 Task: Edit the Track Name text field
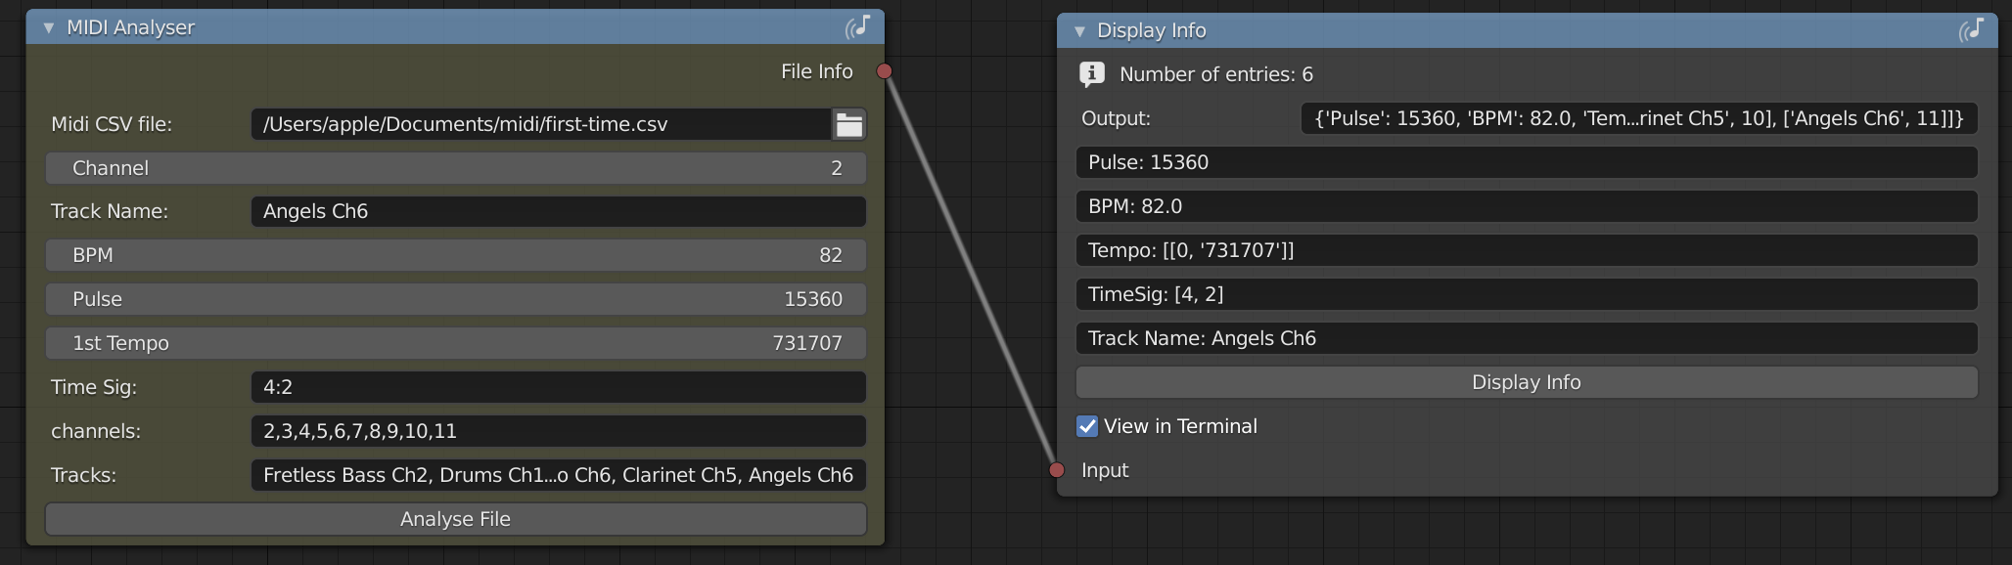(x=559, y=211)
